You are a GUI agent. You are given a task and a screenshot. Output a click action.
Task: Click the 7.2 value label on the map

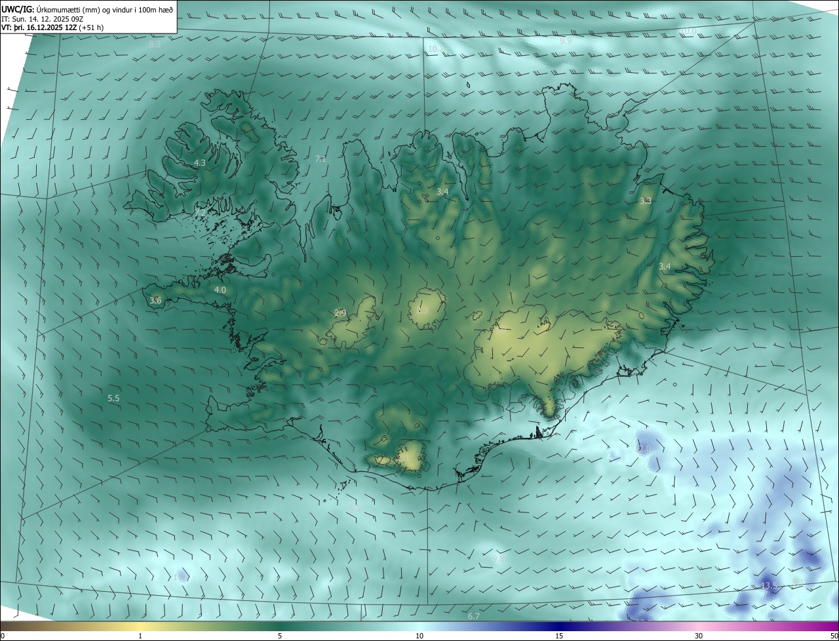[200, 212]
